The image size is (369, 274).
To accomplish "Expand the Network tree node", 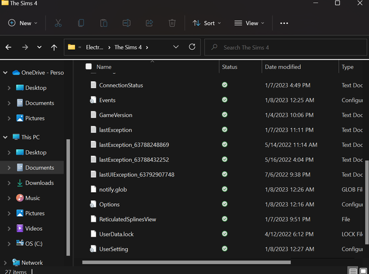I will [5, 262].
